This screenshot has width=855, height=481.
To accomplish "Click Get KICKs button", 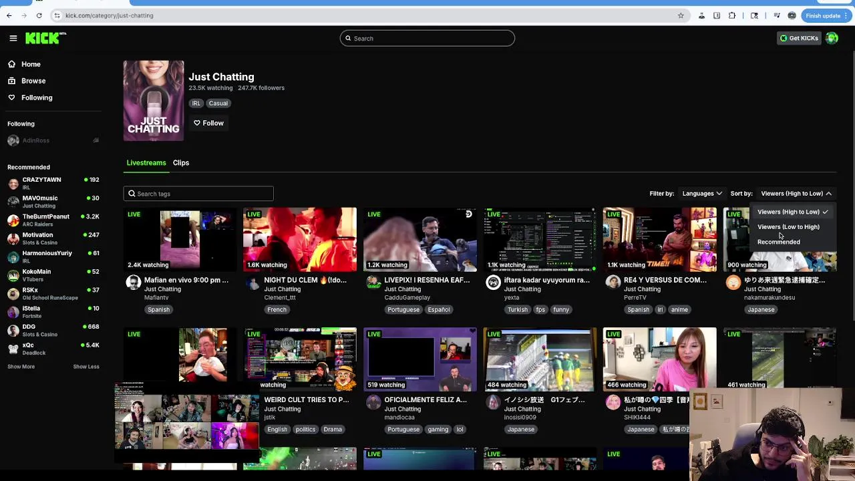I will click(799, 38).
